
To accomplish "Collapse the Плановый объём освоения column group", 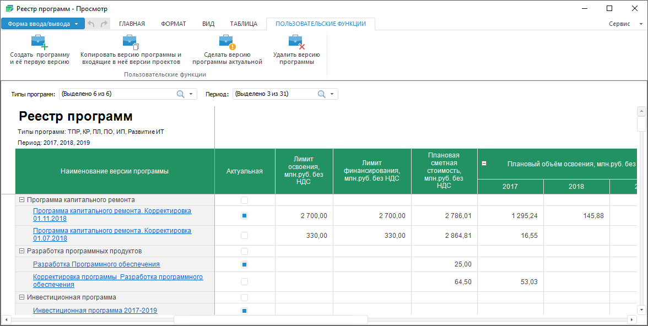I will 484,164.
